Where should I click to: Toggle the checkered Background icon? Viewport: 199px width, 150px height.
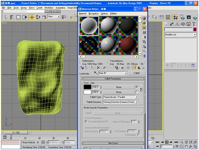click(144, 28)
